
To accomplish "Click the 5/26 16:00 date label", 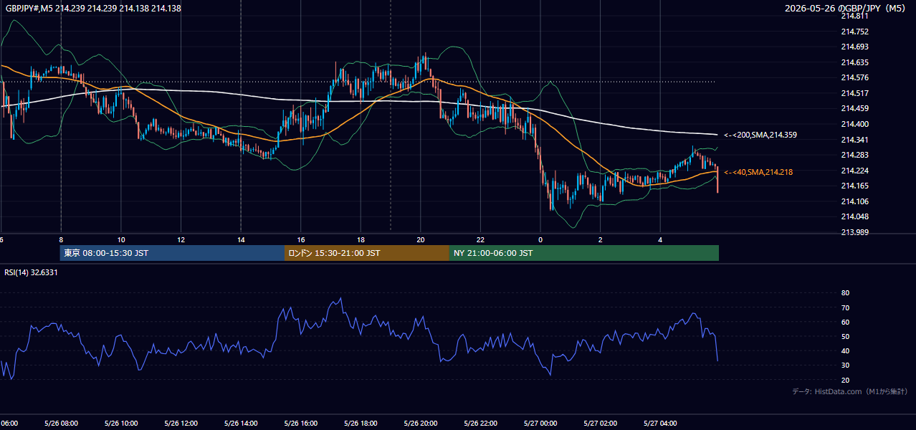I will point(301,424).
